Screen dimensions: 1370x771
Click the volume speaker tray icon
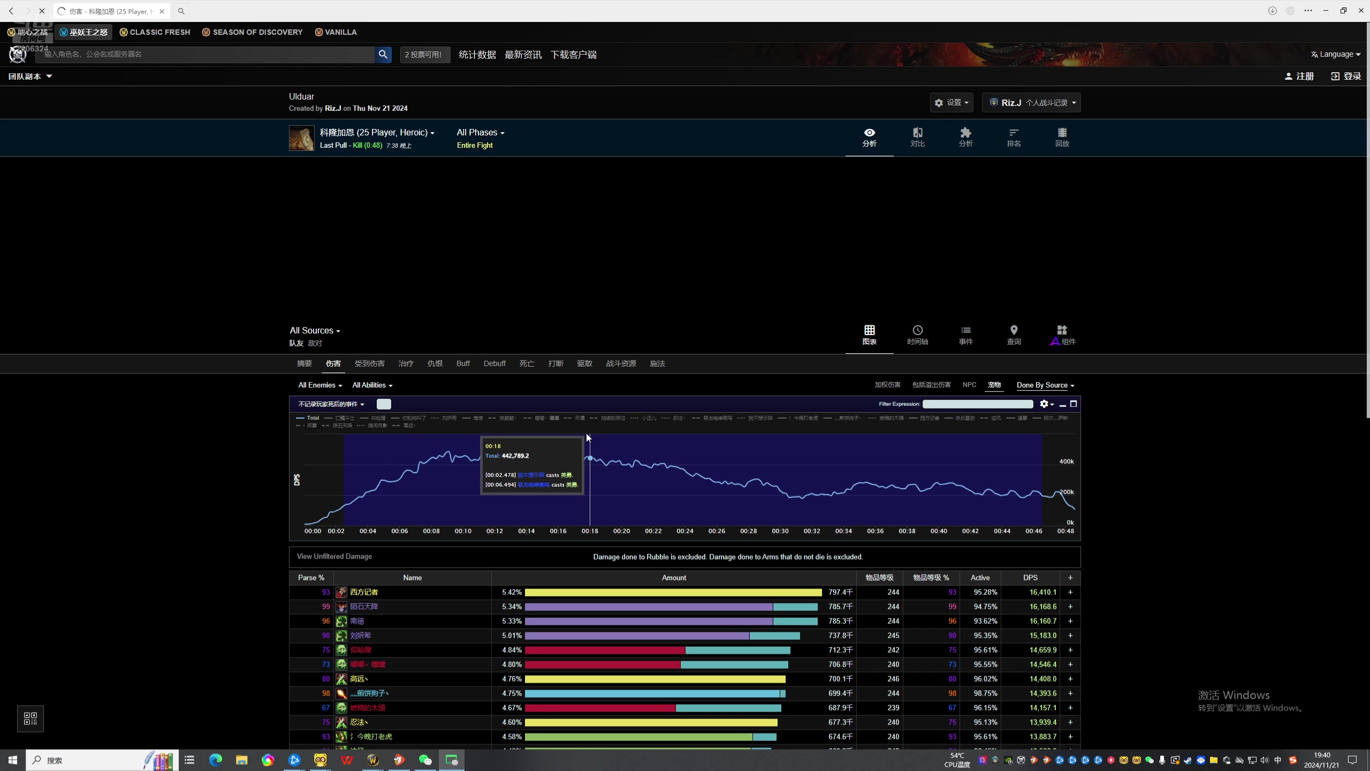click(1265, 760)
